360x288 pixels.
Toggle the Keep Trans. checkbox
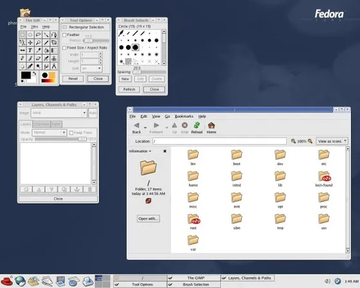click(71, 132)
